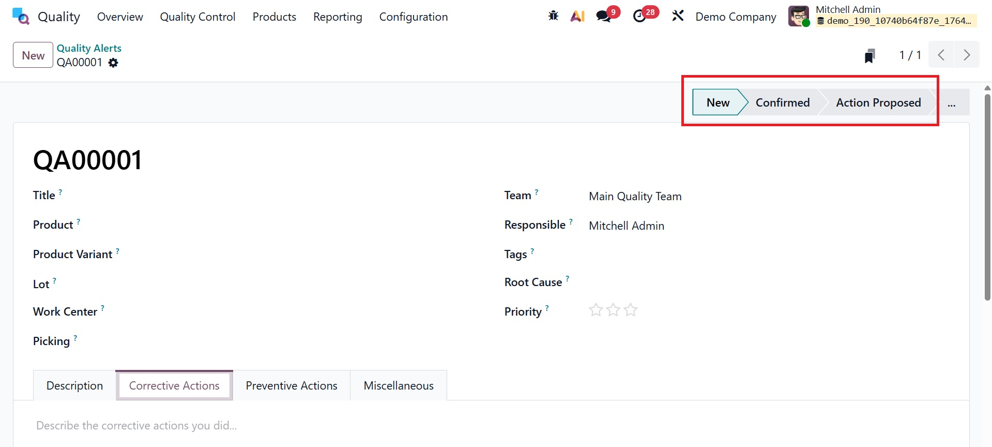Go to Quality Alerts breadcrumb link
The width and height of the screenshot is (992, 447).
click(89, 48)
